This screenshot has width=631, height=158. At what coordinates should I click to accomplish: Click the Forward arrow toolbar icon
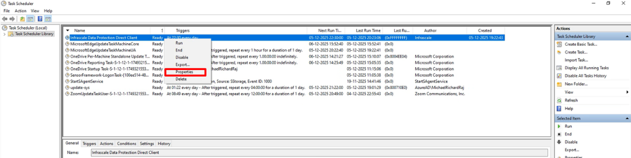[12, 19]
